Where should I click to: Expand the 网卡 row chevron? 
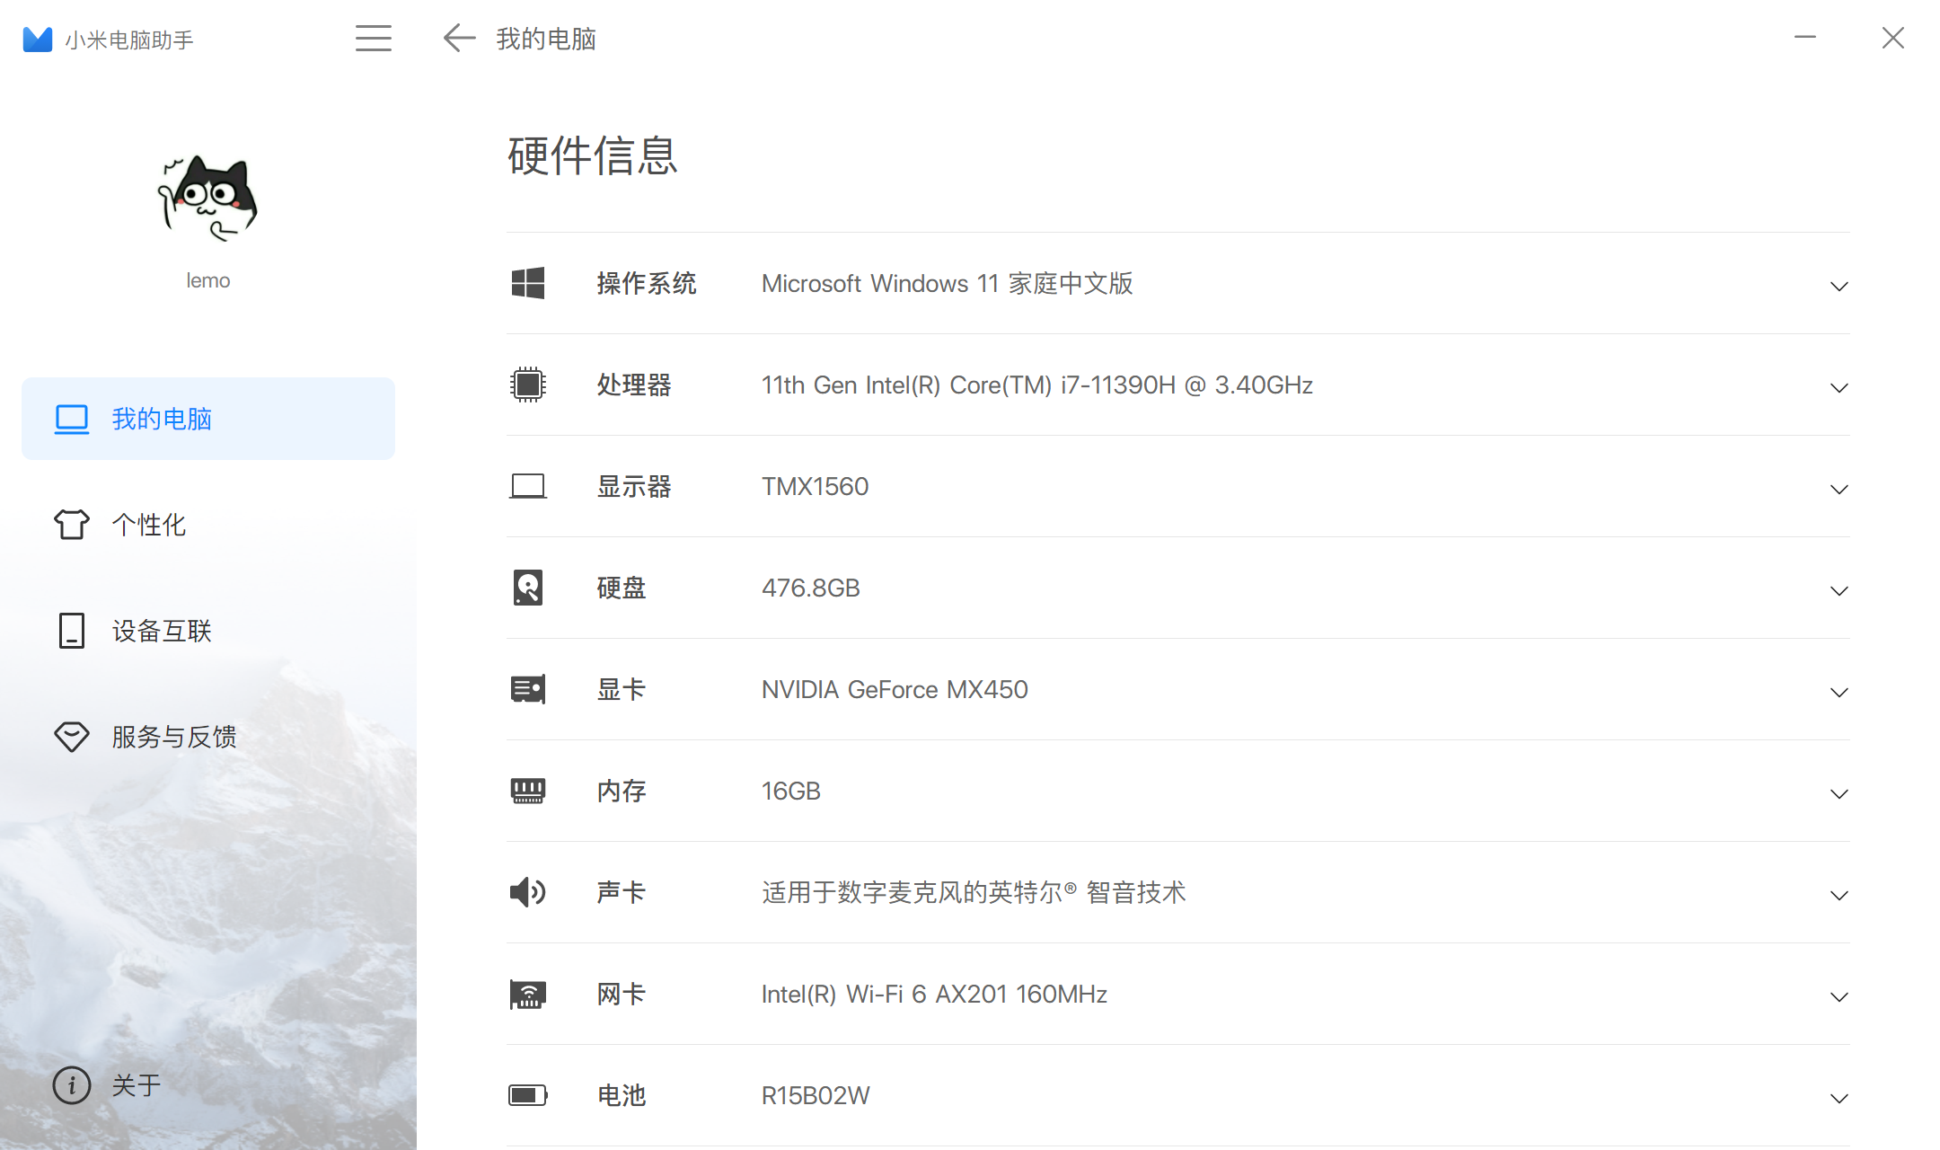click(1839, 997)
